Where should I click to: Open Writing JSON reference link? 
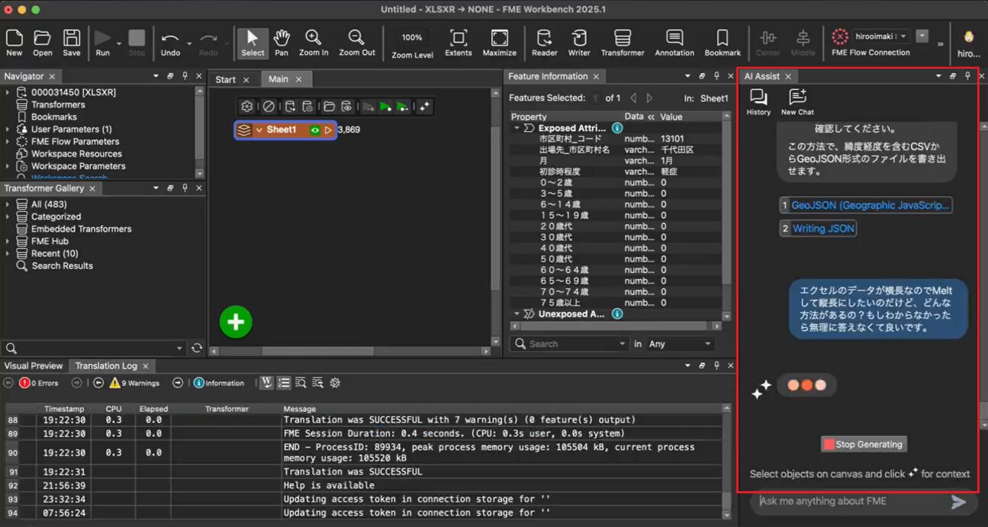pyautogui.click(x=818, y=228)
